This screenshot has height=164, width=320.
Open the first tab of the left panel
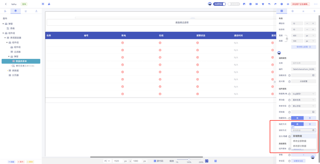pos(5,11)
